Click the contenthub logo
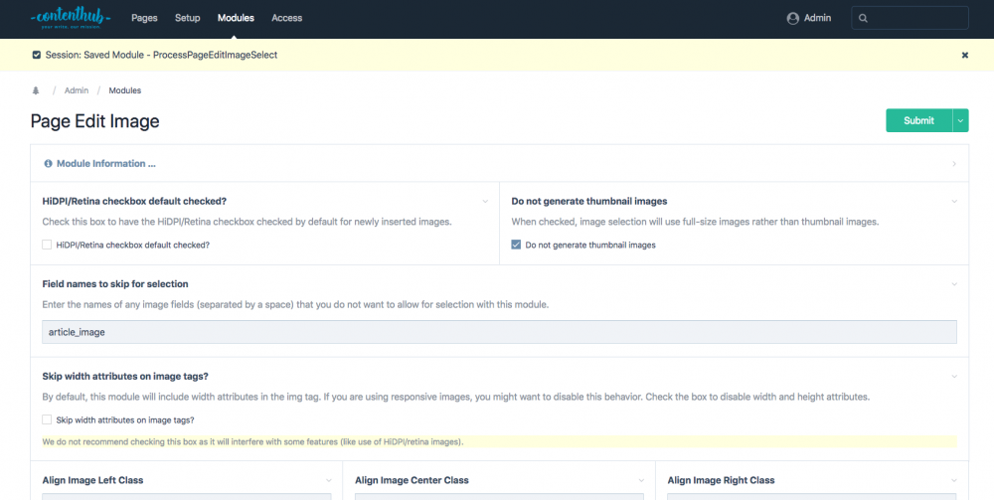Screen dimensions: 994x500 (x=67, y=18)
